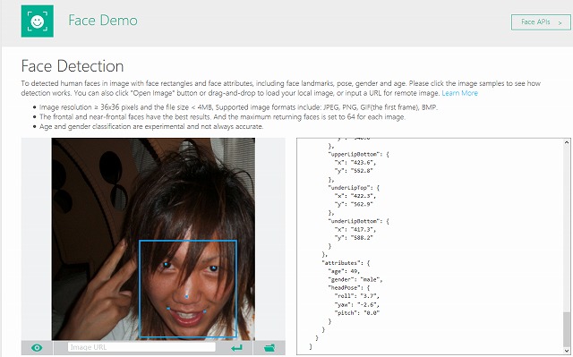Click the Face Detection heading
The image size is (573, 357).
point(73,66)
